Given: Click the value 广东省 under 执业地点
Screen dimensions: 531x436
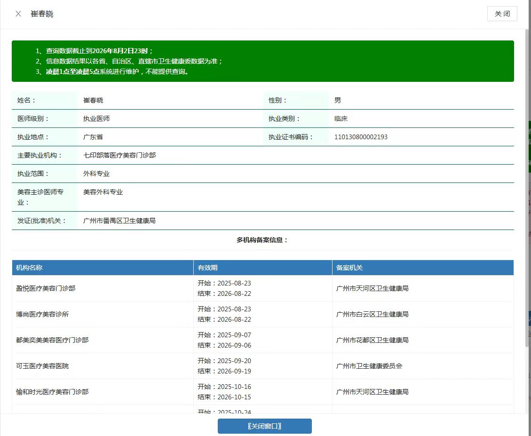Looking at the screenshot, I should click(93, 137).
